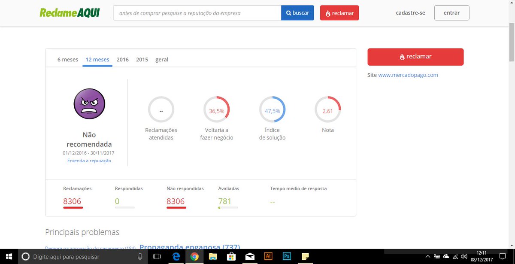Screen dimensions: 515x264
Task: Click the Cortana taskbar search box
Action: coord(83,257)
